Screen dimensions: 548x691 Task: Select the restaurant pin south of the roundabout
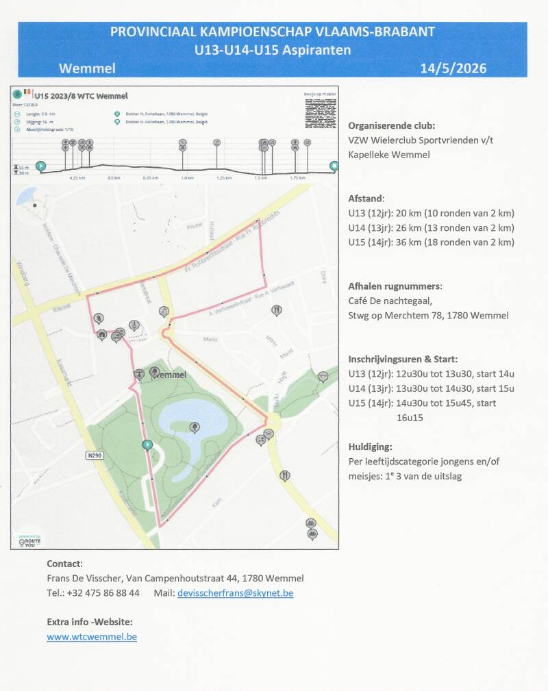[x=285, y=475]
